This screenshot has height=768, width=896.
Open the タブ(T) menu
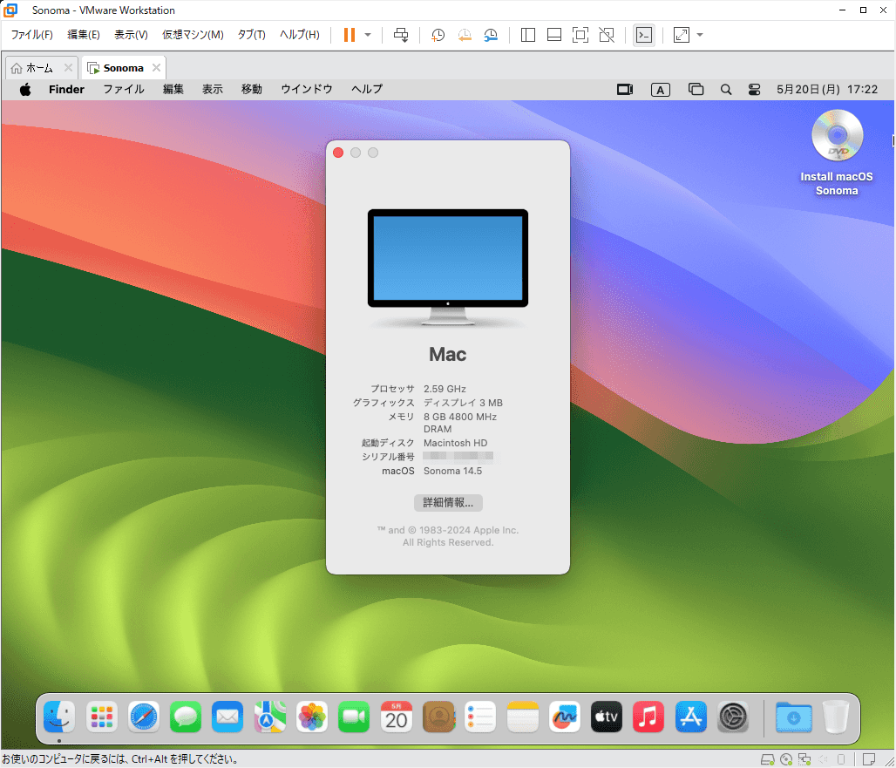[251, 35]
